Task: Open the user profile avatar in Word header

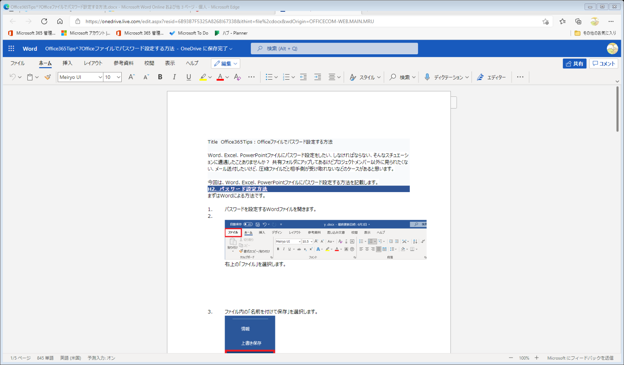Action: point(612,48)
